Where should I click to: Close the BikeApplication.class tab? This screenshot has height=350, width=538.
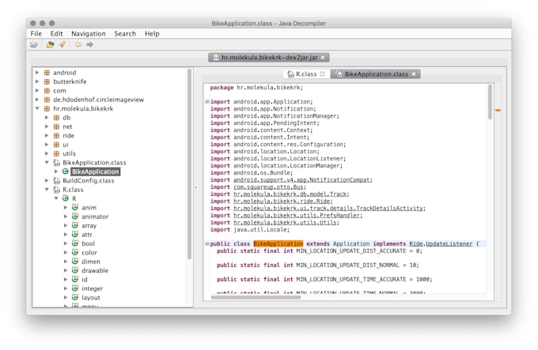point(414,74)
